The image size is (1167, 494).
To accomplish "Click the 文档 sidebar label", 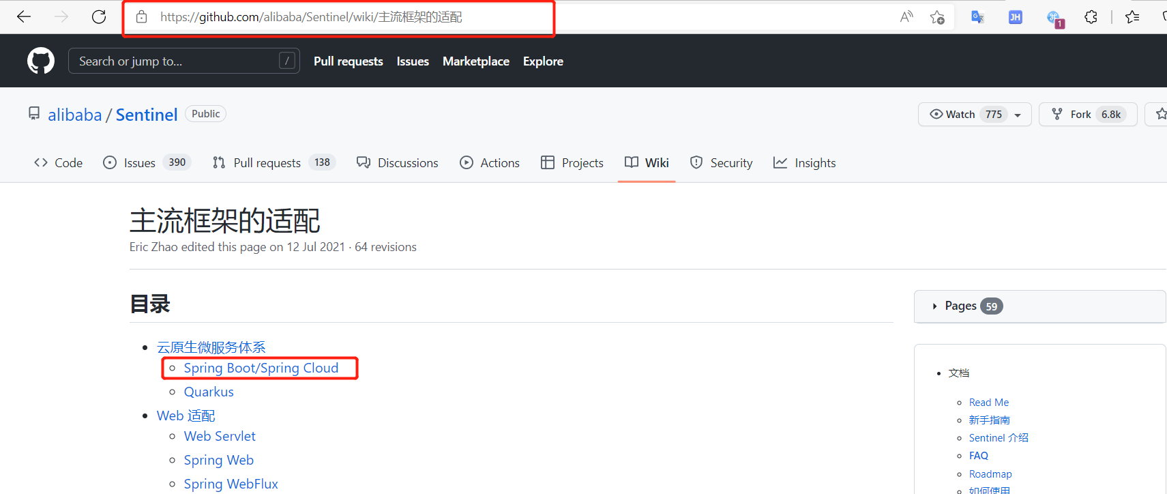I will click(x=959, y=373).
